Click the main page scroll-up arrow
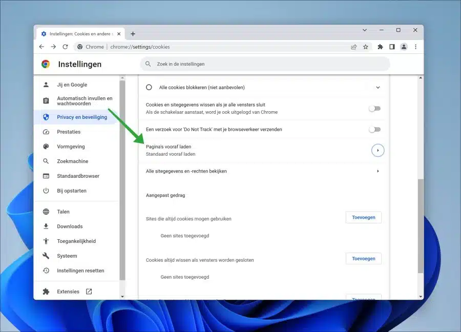 (421, 78)
